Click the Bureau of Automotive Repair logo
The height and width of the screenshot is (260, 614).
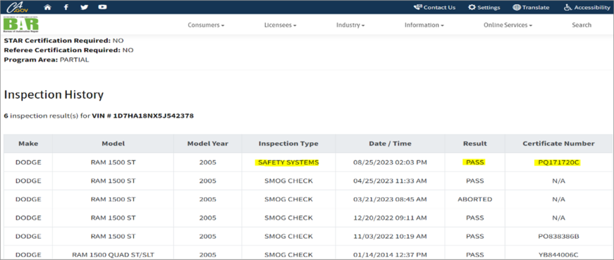coord(21,25)
